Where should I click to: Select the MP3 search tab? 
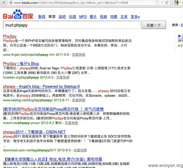[83, 17]
